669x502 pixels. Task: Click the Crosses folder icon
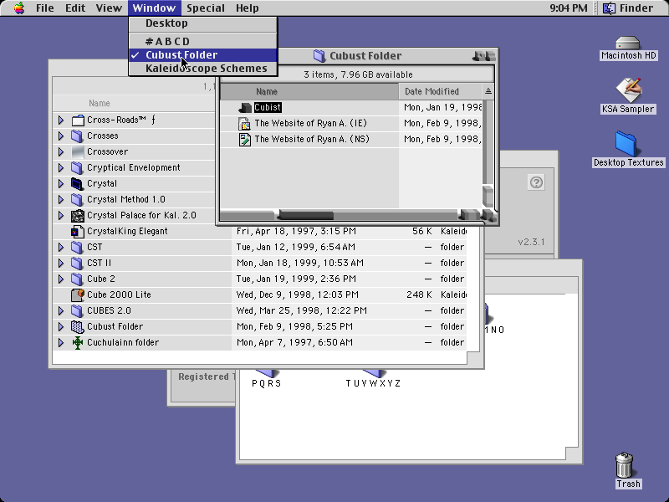[77, 136]
